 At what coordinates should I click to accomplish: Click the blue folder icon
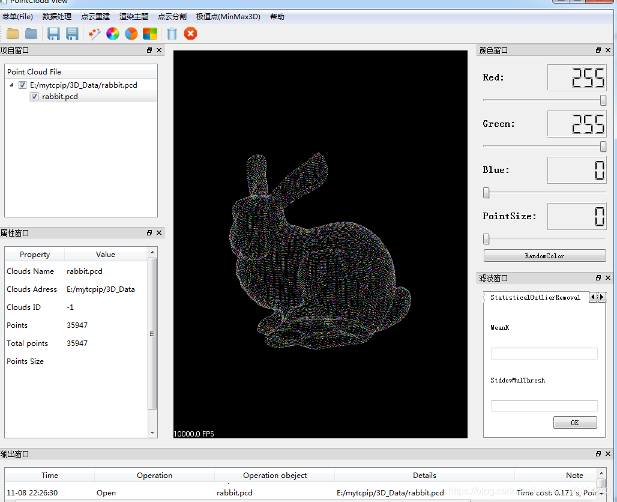point(31,34)
